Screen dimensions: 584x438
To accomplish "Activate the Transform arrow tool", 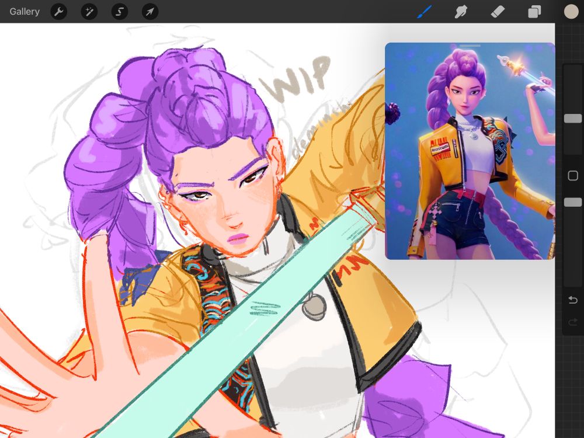I will pyautogui.click(x=150, y=12).
